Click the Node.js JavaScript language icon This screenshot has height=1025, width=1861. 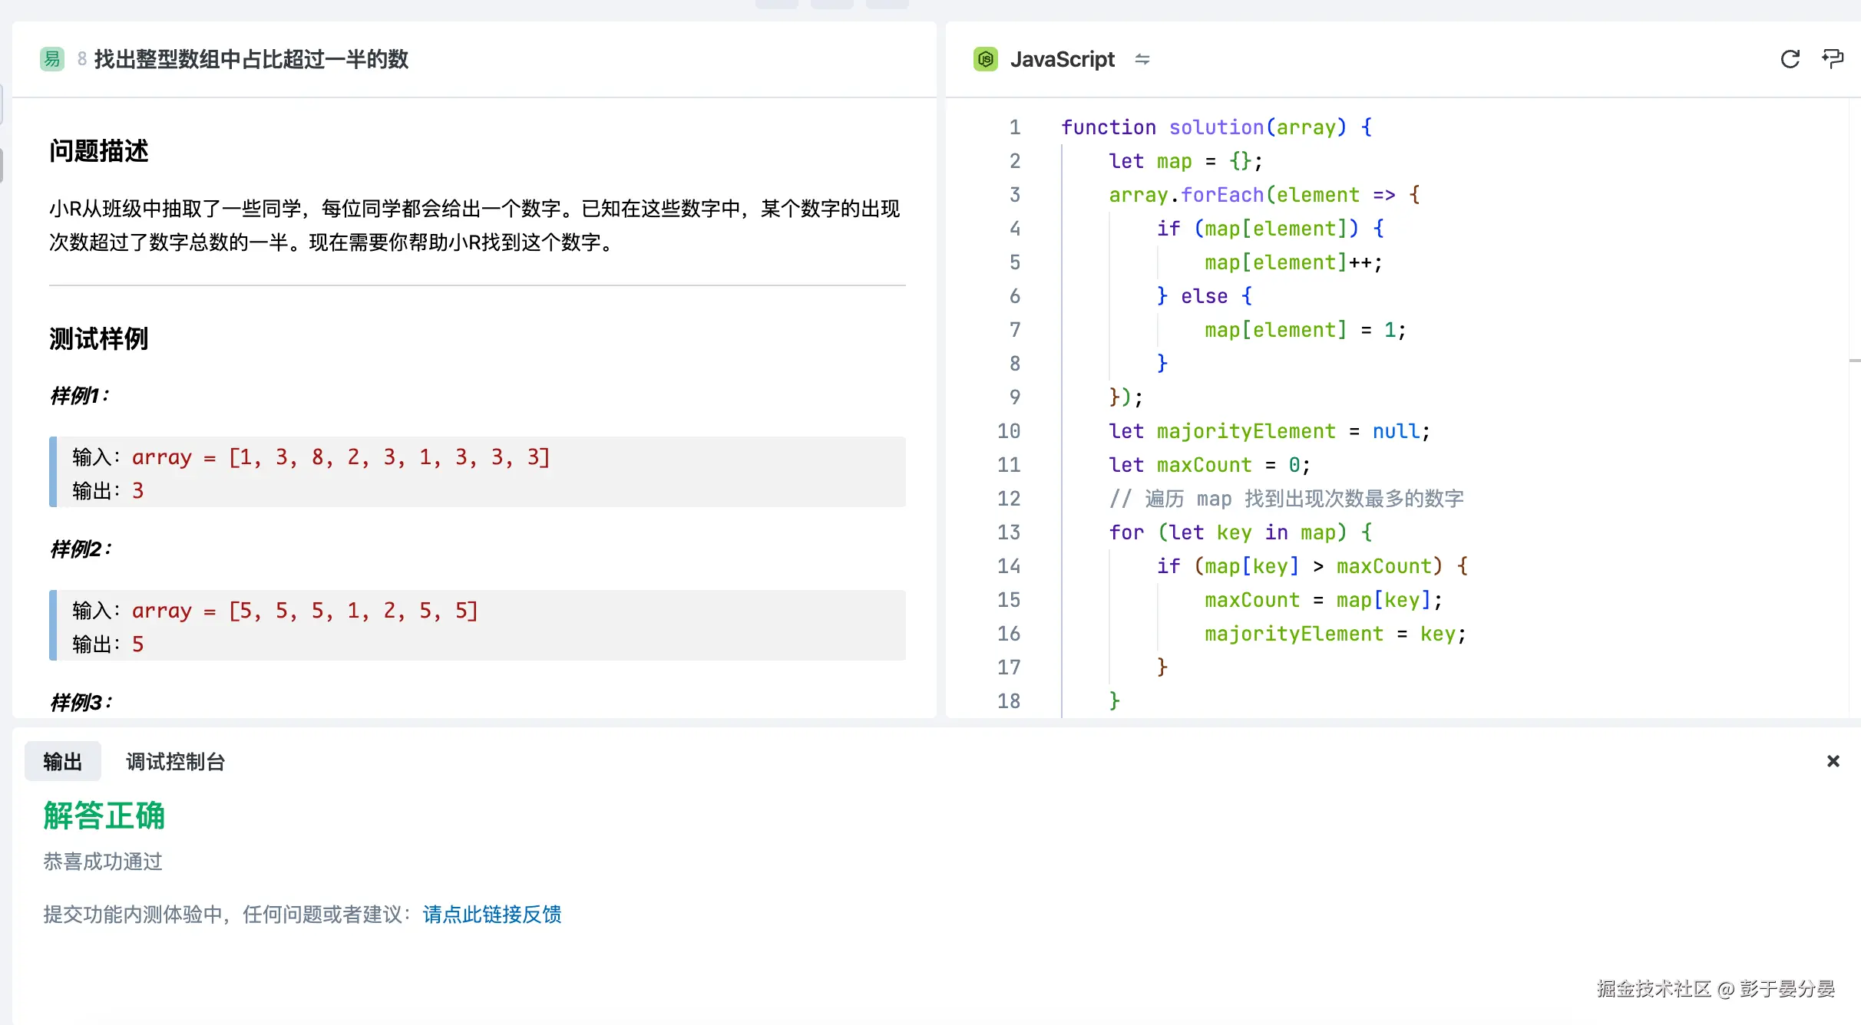tap(985, 59)
